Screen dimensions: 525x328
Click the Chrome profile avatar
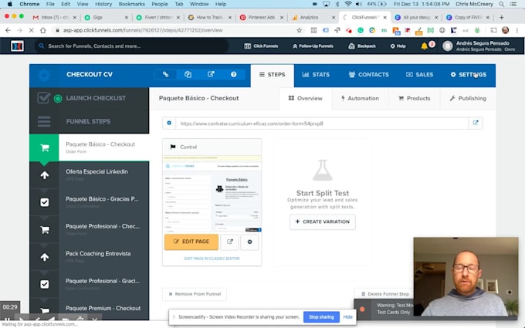[505, 30]
